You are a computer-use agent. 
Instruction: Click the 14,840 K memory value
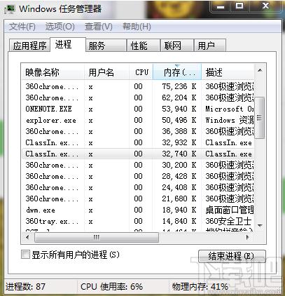pyautogui.click(x=179, y=221)
